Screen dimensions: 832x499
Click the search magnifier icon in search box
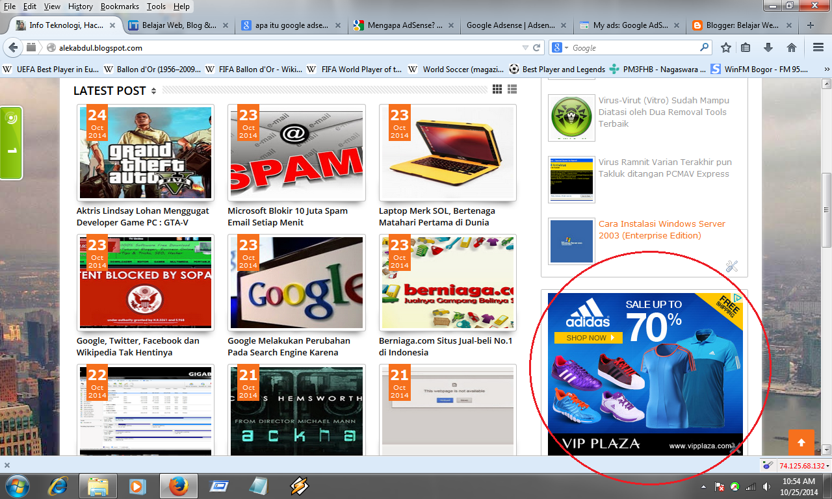point(704,47)
